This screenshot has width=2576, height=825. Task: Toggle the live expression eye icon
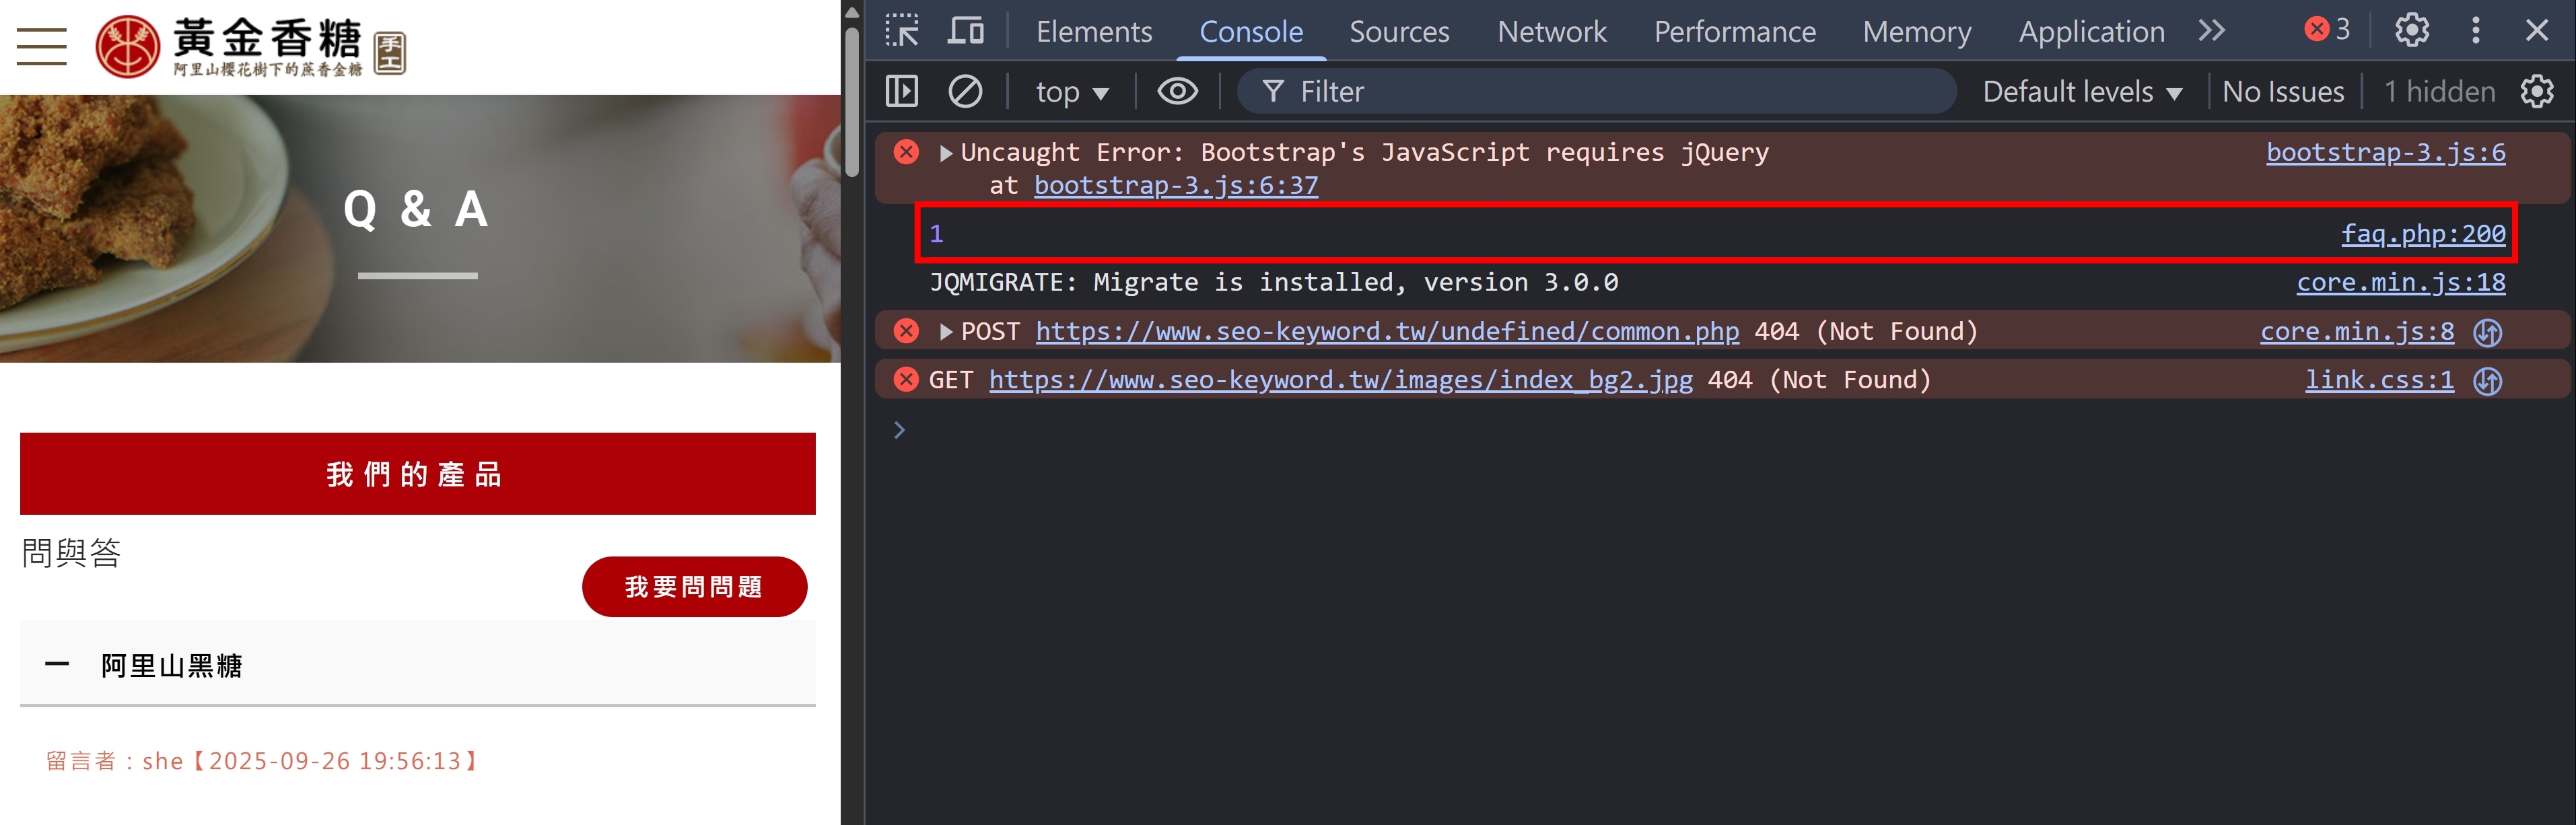(x=1177, y=92)
